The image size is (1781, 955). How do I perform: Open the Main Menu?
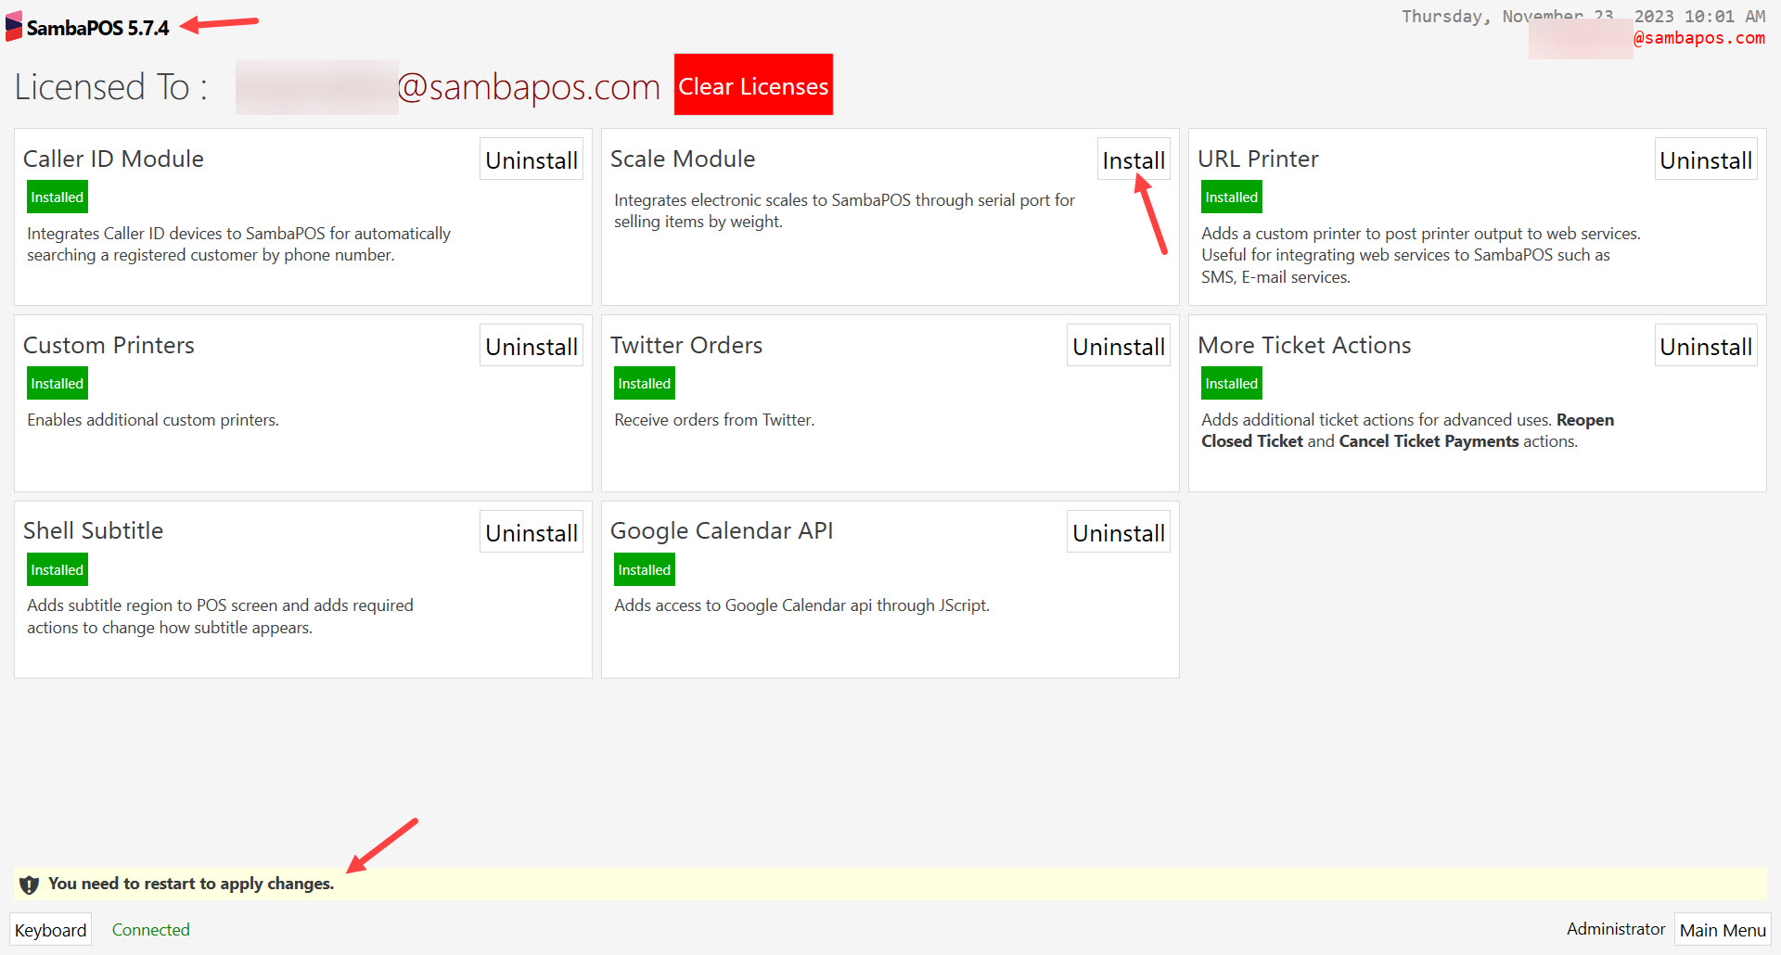(x=1722, y=929)
